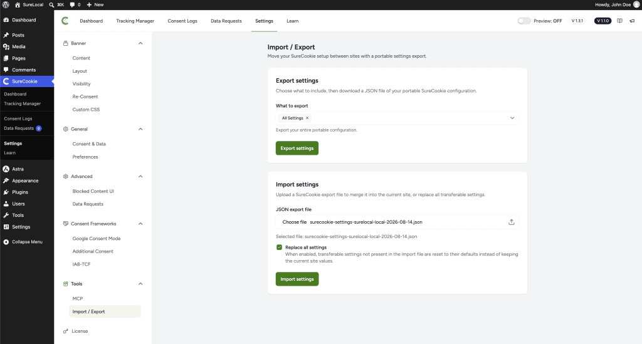Select Import / Export in sidebar
This screenshot has width=642, height=344.
tap(105, 311)
